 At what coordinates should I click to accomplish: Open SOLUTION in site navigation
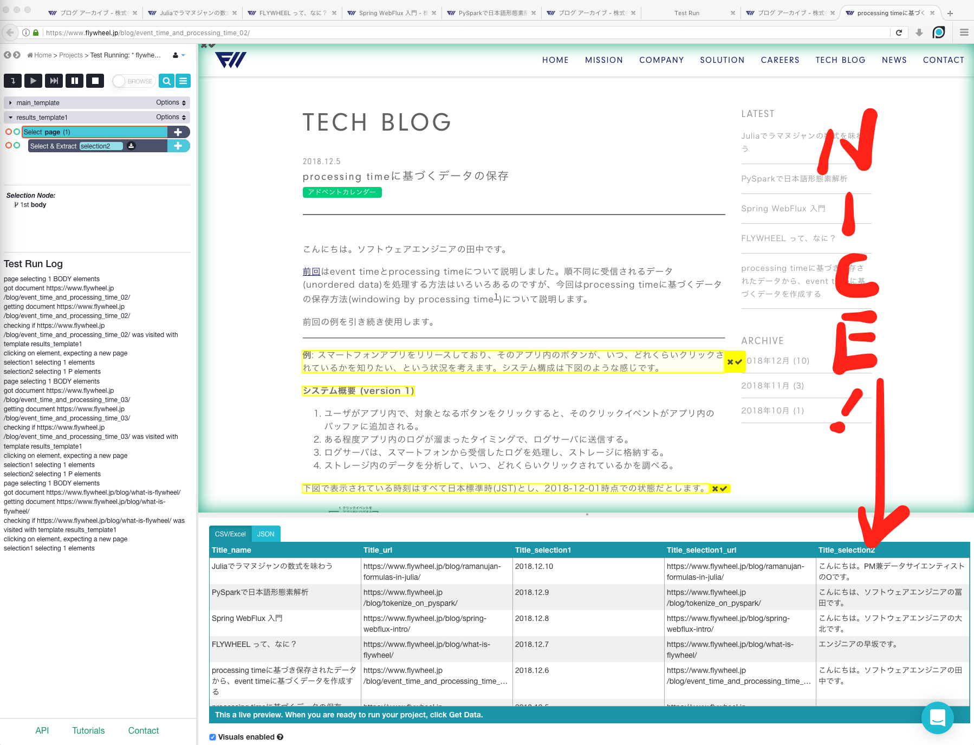pyautogui.click(x=722, y=60)
